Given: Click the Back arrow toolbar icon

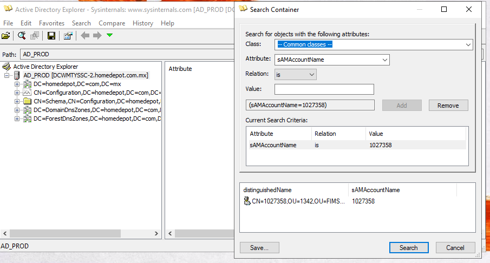Looking at the screenshot, I should click(x=85, y=35).
